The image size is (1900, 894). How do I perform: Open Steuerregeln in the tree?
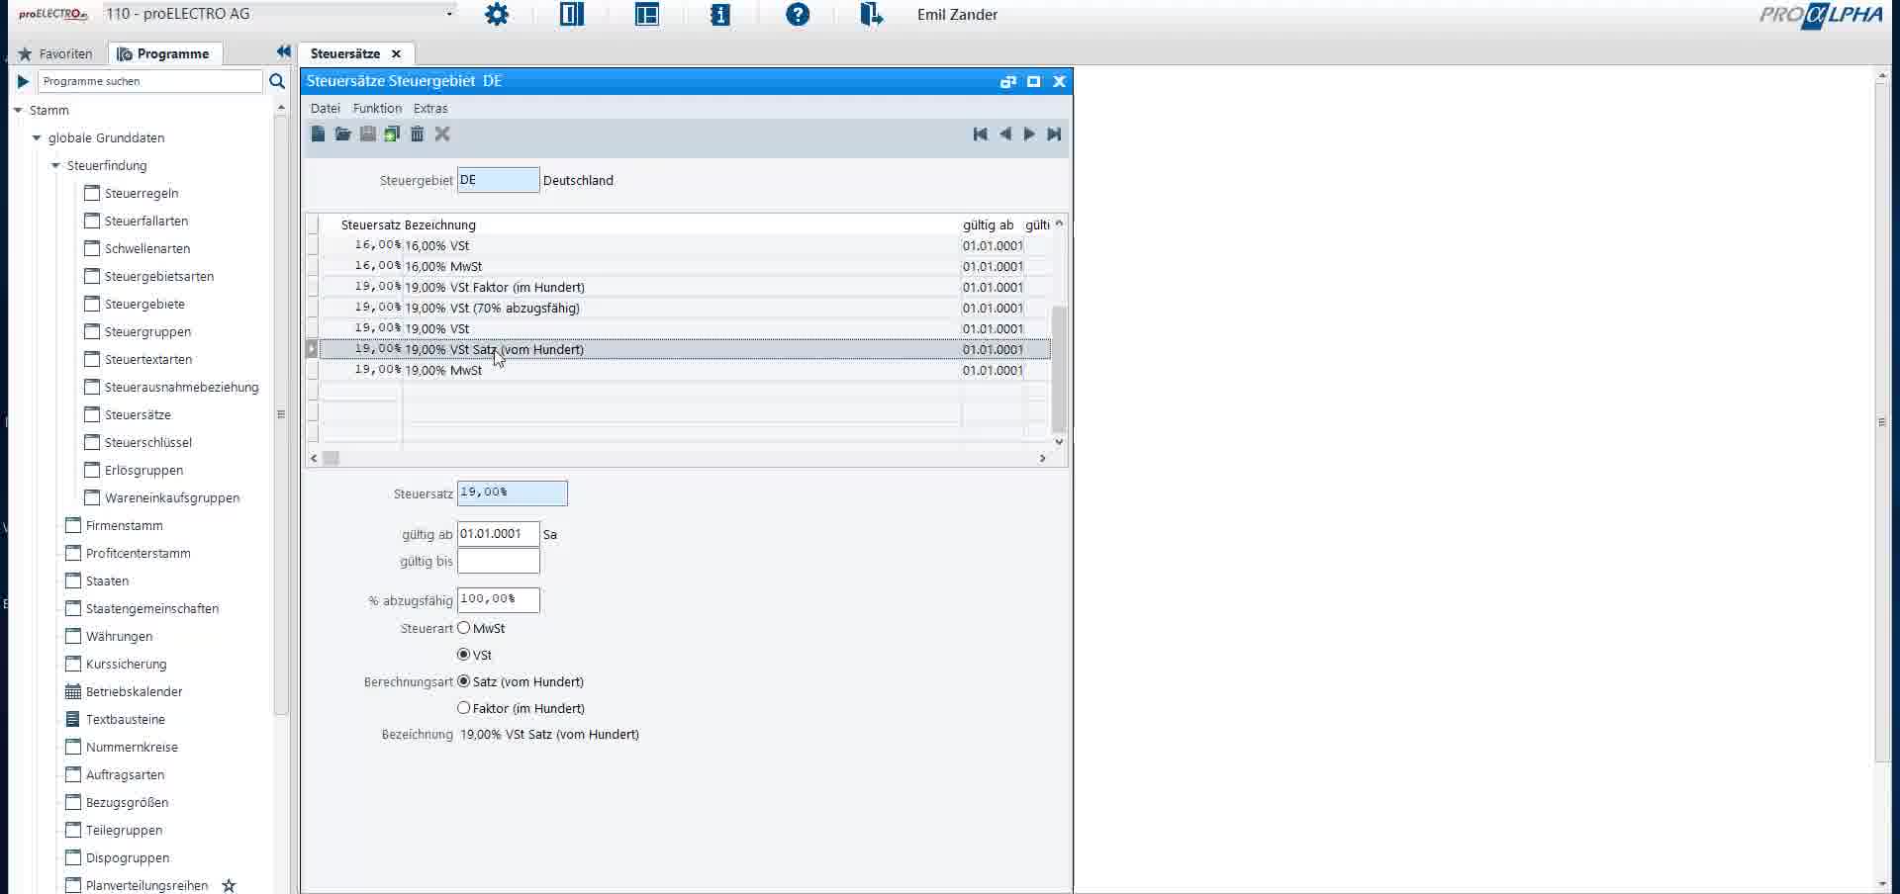coord(142,193)
